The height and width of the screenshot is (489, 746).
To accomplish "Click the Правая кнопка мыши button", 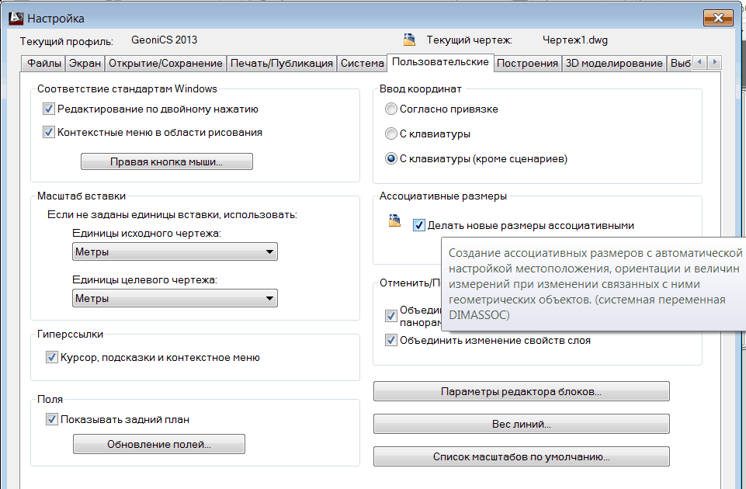I will coord(167,162).
